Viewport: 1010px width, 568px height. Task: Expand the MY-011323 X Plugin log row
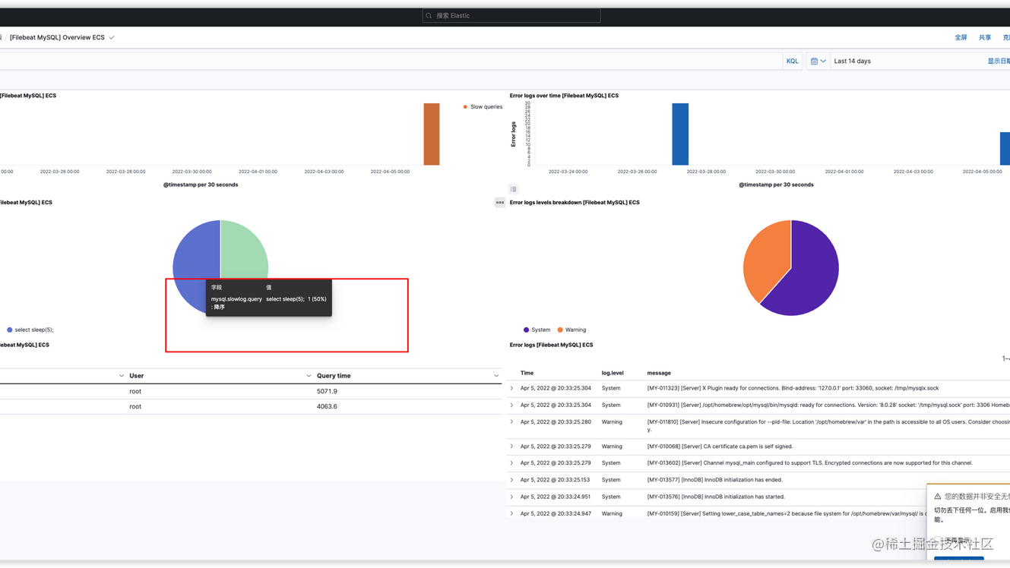point(511,389)
